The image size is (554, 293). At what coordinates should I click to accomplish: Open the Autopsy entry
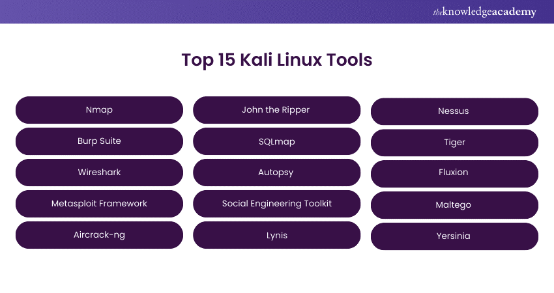coord(276,173)
